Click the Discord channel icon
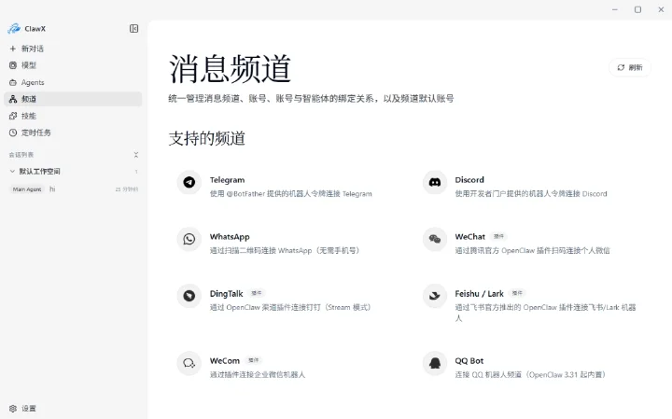 click(435, 182)
